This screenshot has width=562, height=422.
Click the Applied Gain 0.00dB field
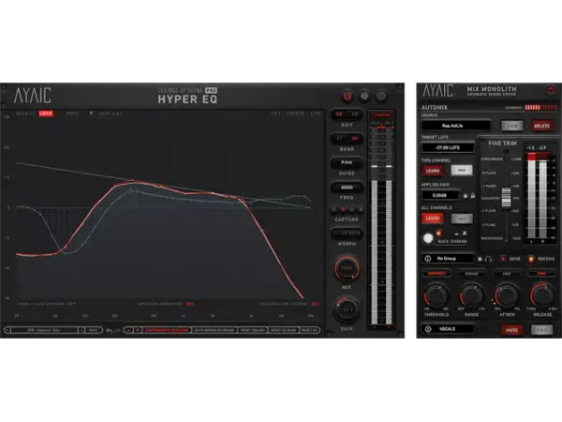[440, 196]
